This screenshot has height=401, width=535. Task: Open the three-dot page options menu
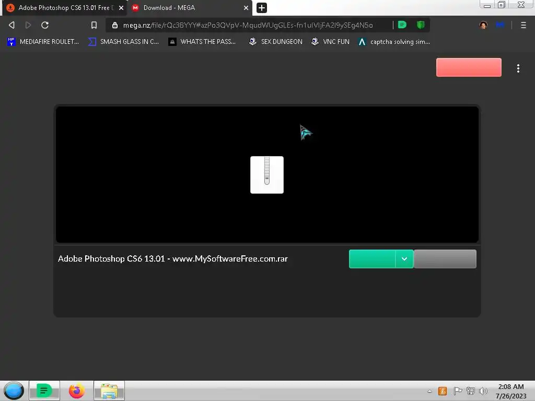pyautogui.click(x=518, y=68)
